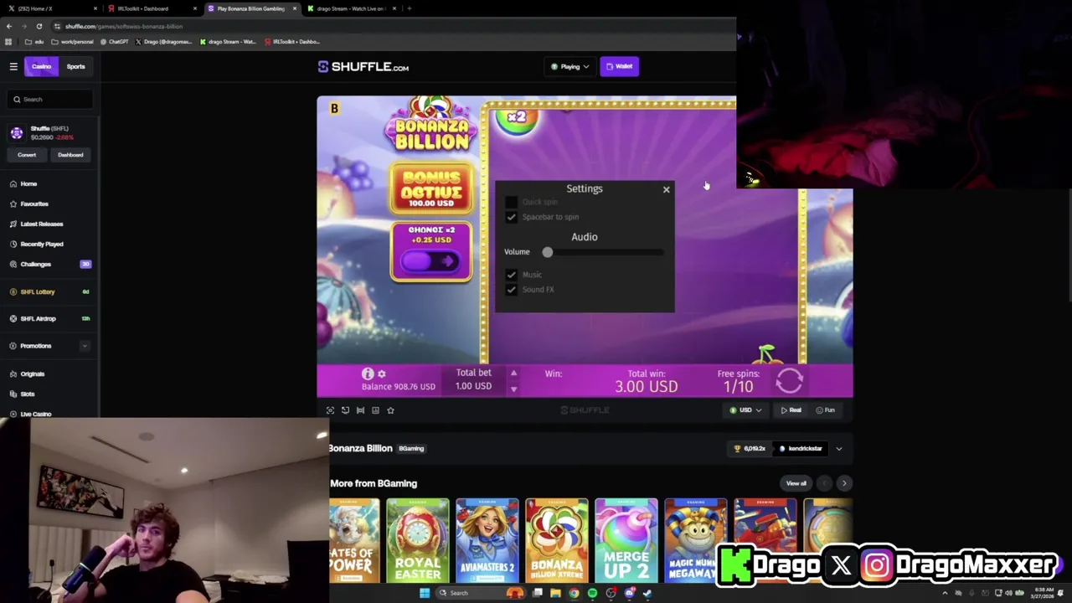Toggle the Quick spin checkbox

point(511,202)
